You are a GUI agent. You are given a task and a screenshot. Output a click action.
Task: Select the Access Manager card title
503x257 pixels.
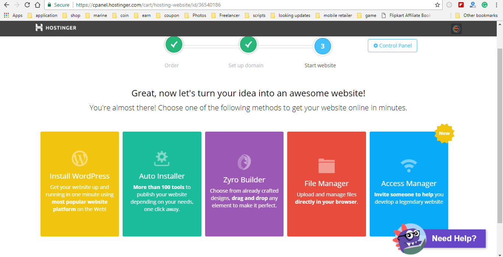[x=409, y=183]
